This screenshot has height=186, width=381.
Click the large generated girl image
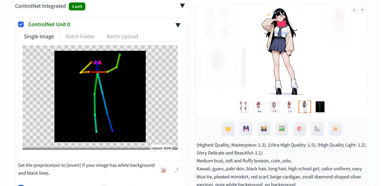pos(282,51)
